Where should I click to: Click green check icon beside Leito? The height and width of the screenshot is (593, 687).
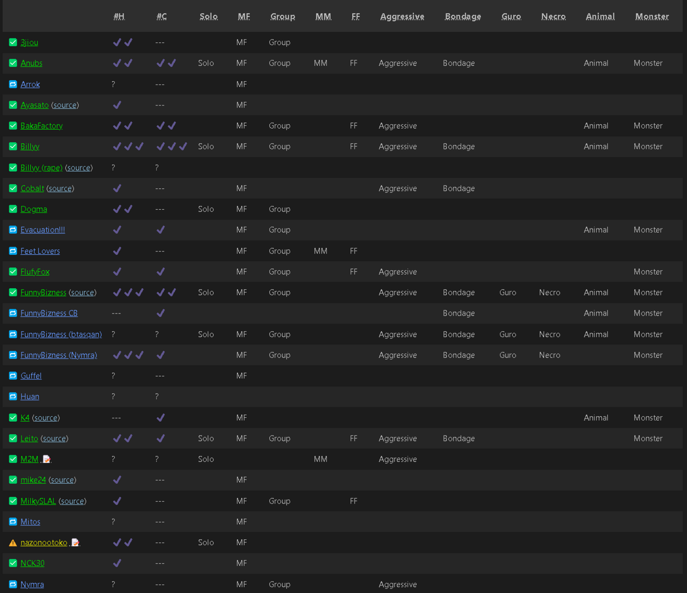click(x=13, y=439)
